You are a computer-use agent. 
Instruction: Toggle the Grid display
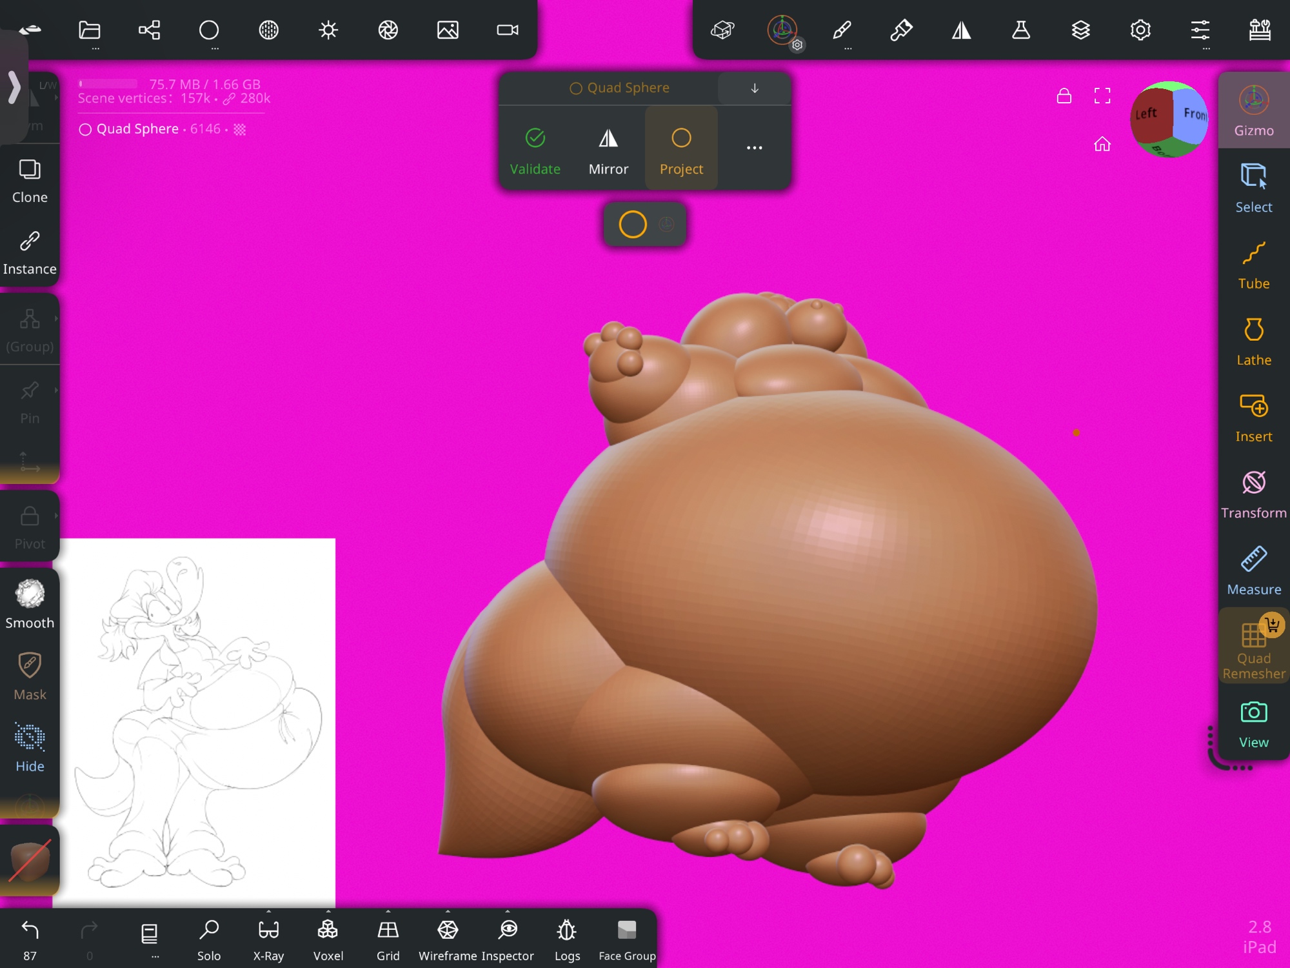388,938
